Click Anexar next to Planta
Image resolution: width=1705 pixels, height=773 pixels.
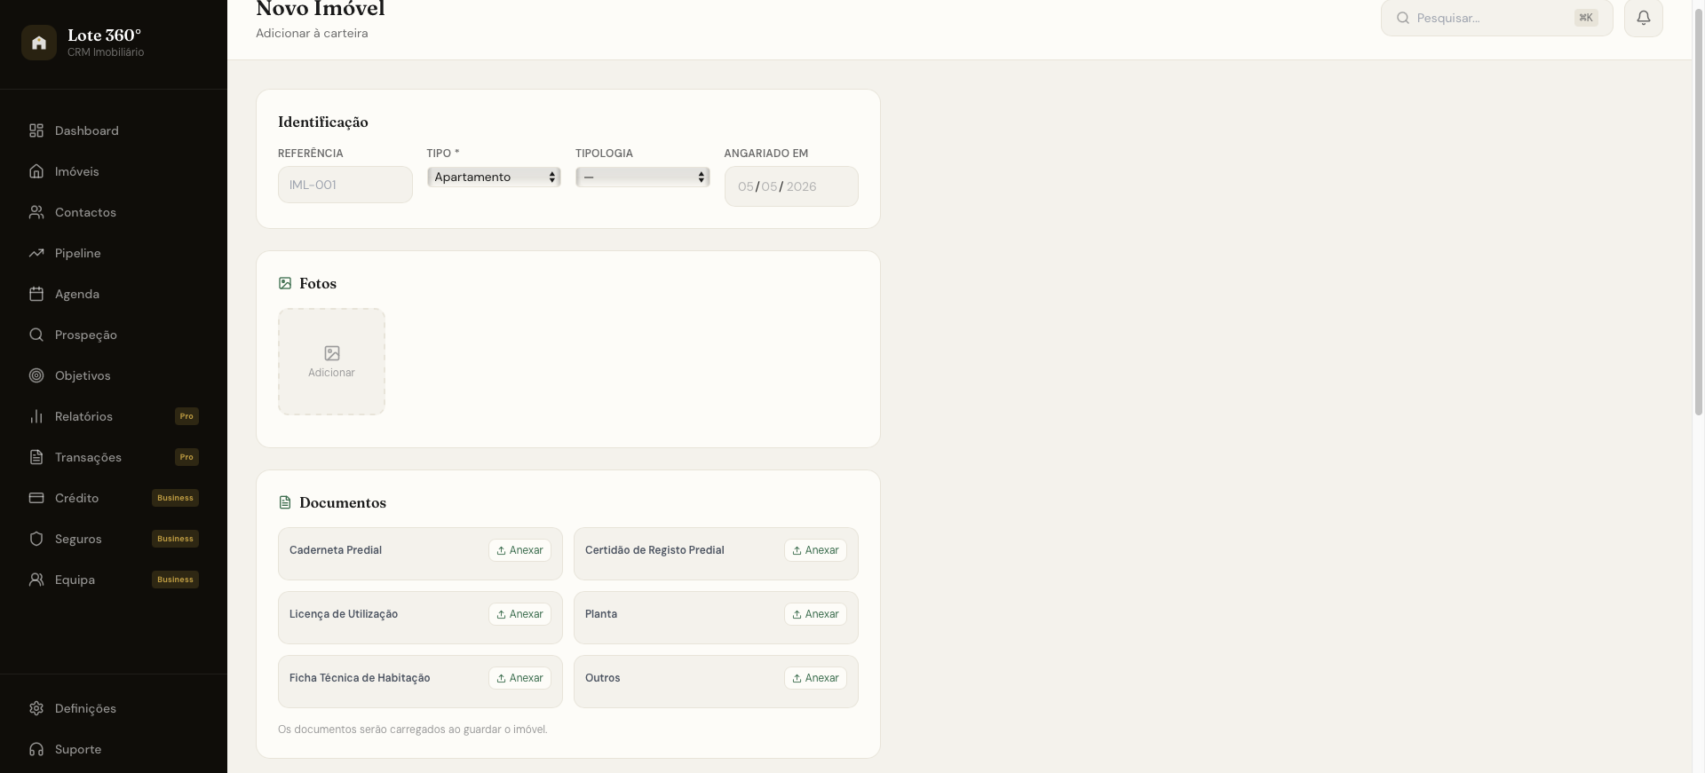pyautogui.click(x=815, y=614)
